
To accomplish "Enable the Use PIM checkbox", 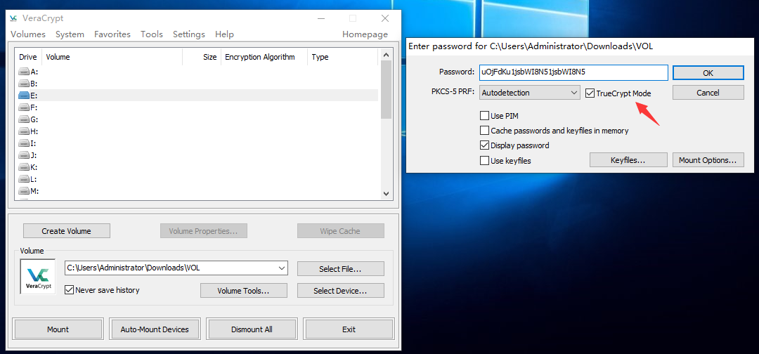I will pyautogui.click(x=484, y=116).
